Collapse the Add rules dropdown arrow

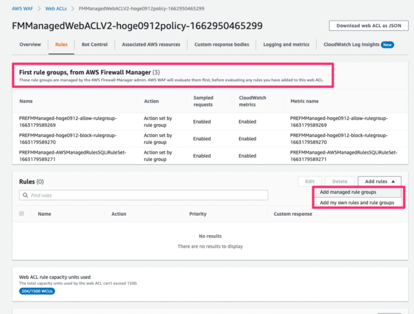pos(393,182)
